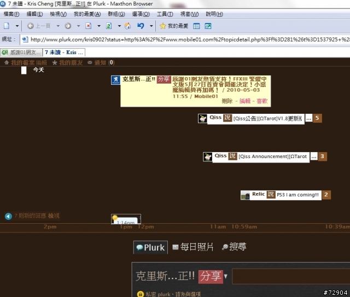Open the 編輯(E) menu
Screen dimensions: 350x297
coord(34,14)
